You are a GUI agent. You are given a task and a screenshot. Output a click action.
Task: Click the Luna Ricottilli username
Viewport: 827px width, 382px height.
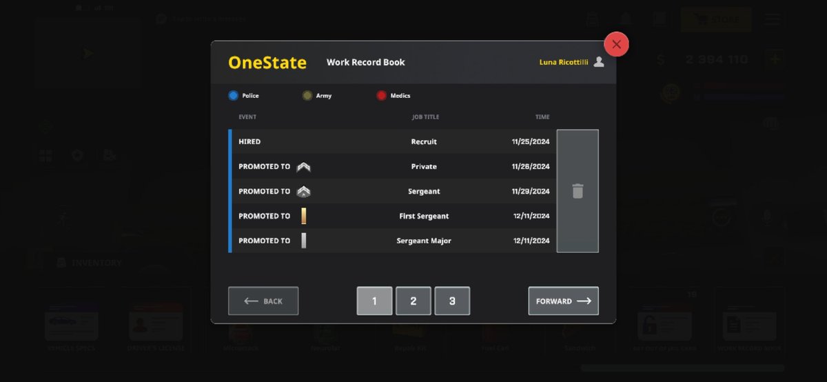coord(564,62)
